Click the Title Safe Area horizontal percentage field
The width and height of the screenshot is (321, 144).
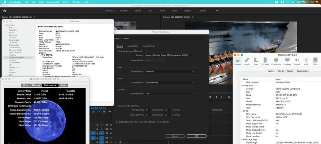pyautogui.click(x=147, y=110)
